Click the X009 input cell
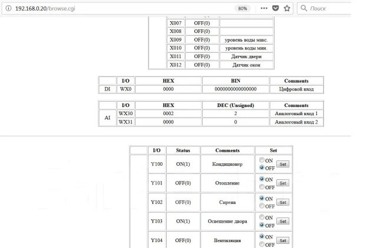Screen dimensions: 377x248 tap(176, 39)
